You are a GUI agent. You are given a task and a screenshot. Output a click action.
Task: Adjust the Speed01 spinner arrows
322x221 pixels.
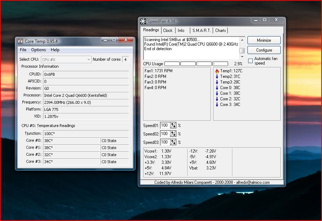tap(173, 125)
